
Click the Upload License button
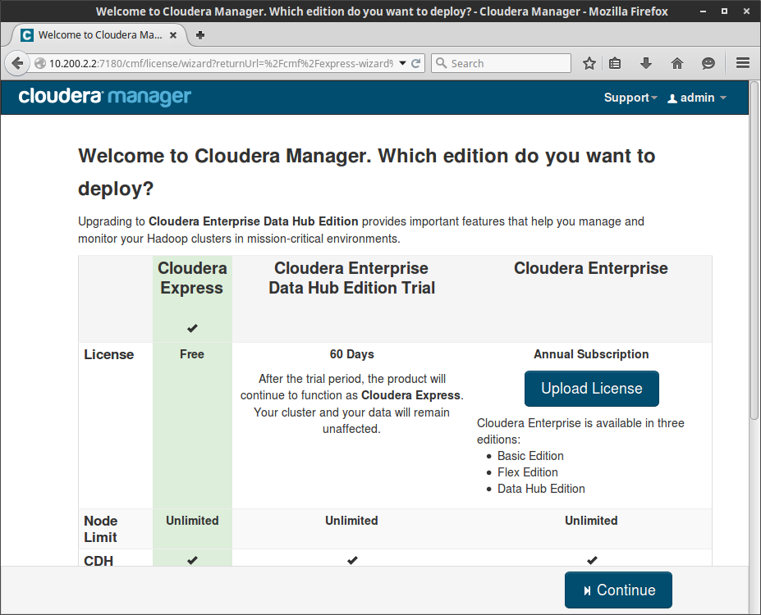pyautogui.click(x=592, y=389)
